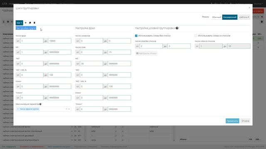Select the Шаг 1 tab

[x=20, y=23]
